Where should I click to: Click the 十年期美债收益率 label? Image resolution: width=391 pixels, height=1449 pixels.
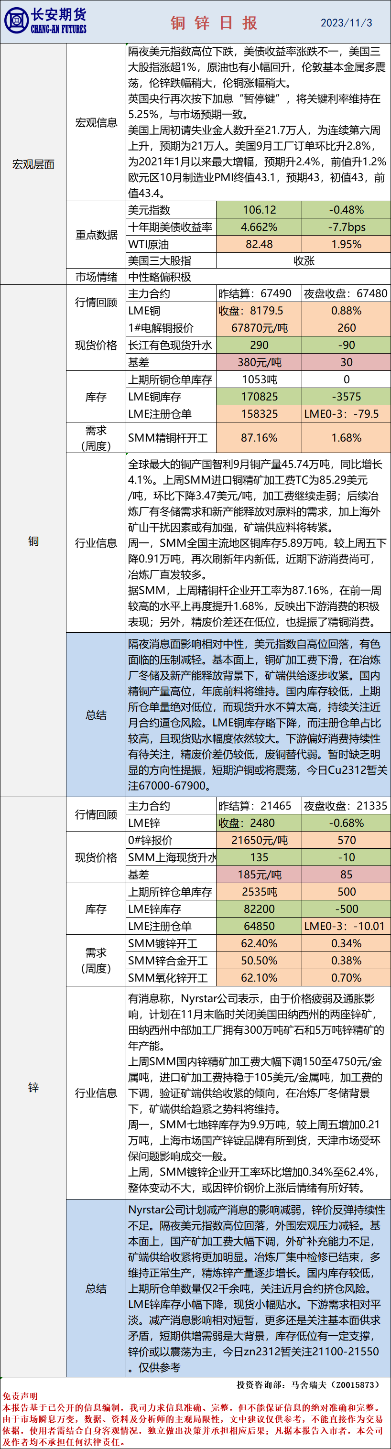tap(171, 227)
